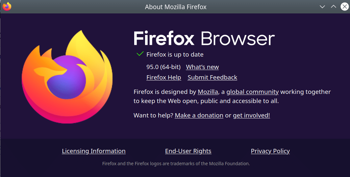Click the Firefox icon in the title bar
Image resolution: width=350 pixels, height=177 pixels.
7,7
